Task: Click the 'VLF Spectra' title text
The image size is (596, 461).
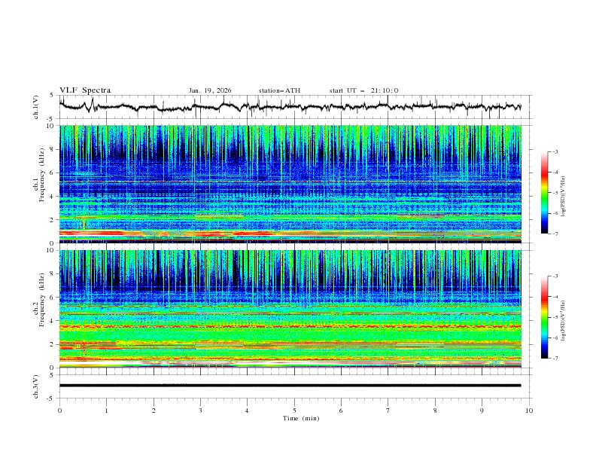Action: [85, 90]
